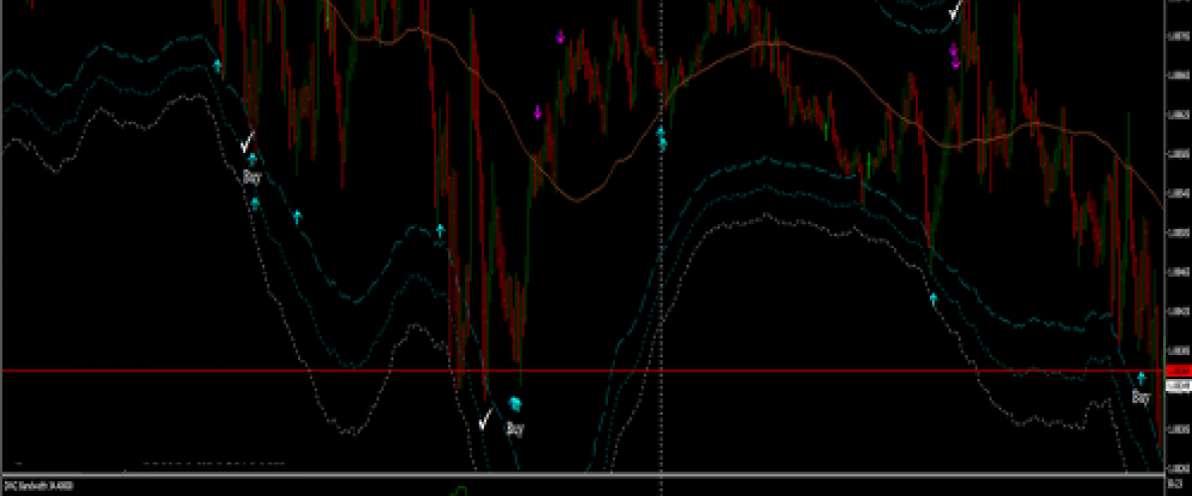Click the magenta sell arrows below the top-right check mark
This screenshot has width=1192, height=496.
pos(955,56)
